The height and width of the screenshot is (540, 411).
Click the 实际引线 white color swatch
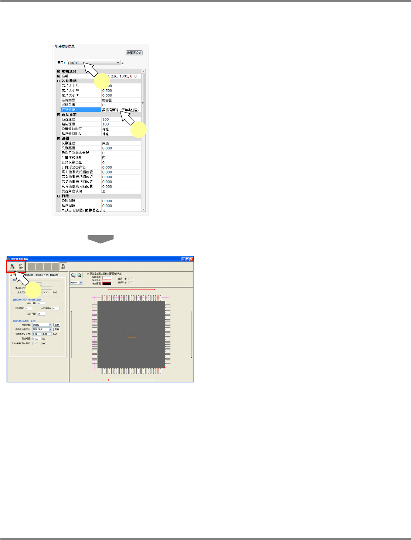coord(106,277)
